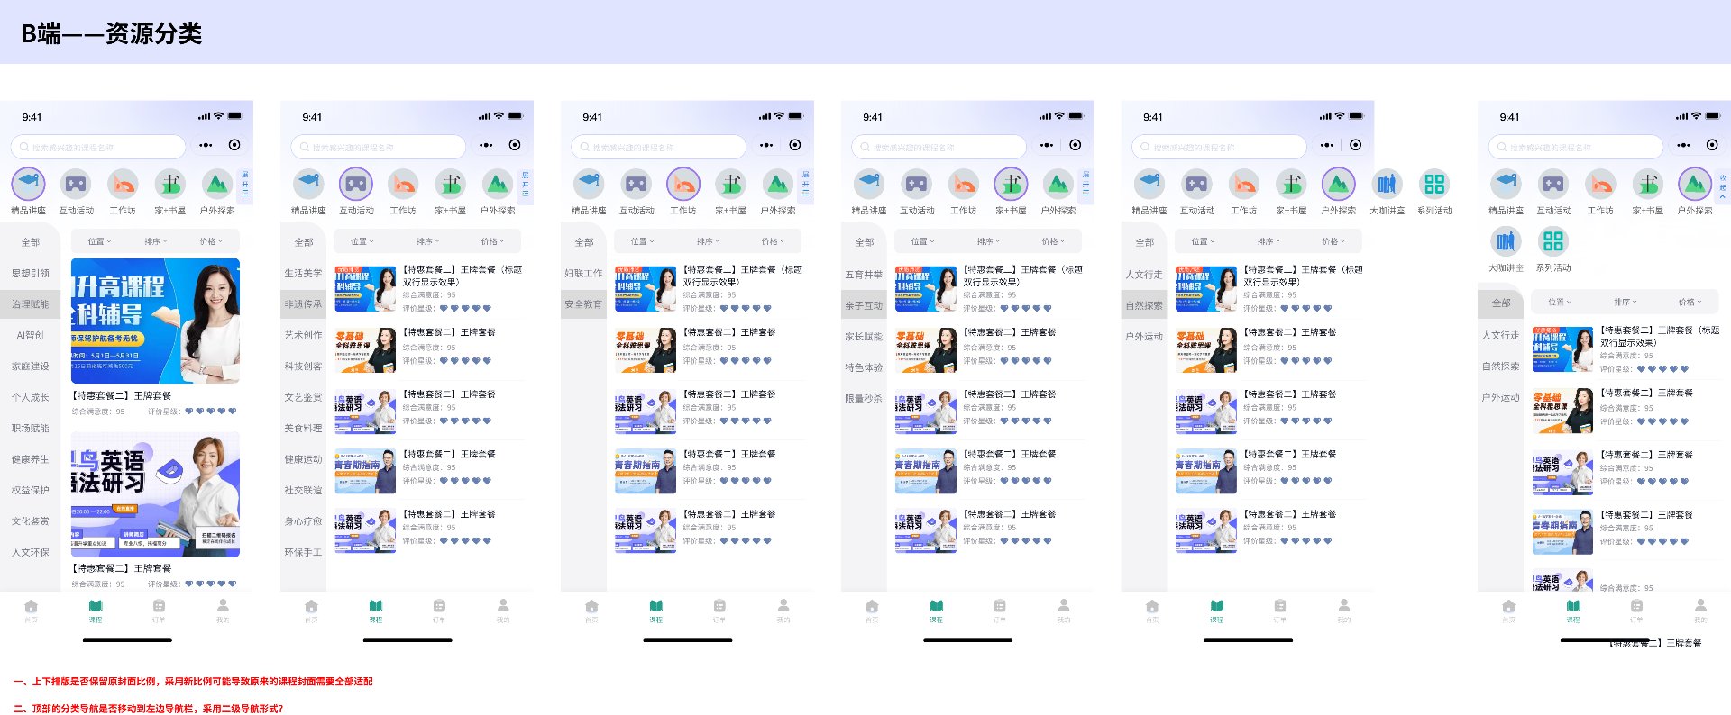Tap 户外探索 icon in the second phone
This screenshot has height=715, width=1731.
click(x=498, y=185)
